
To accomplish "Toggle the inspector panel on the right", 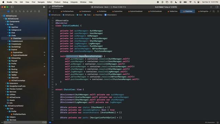I will coord(217,7).
